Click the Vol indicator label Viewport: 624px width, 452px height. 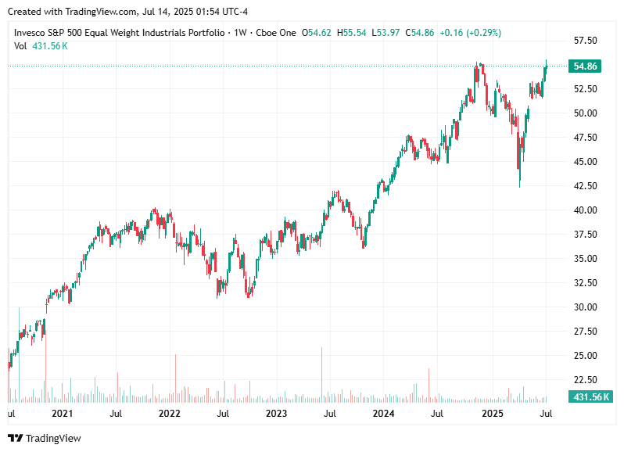pos(20,46)
